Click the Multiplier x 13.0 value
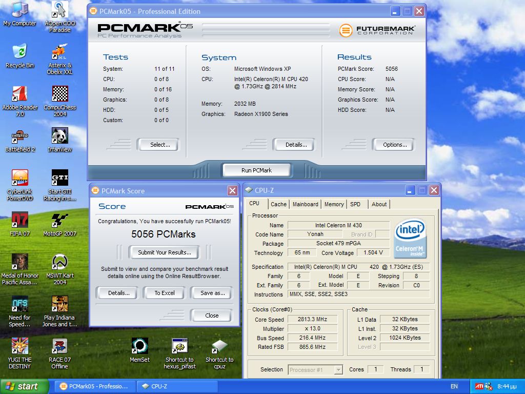The width and height of the screenshot is (525, 394). click(x=312, y=328)
